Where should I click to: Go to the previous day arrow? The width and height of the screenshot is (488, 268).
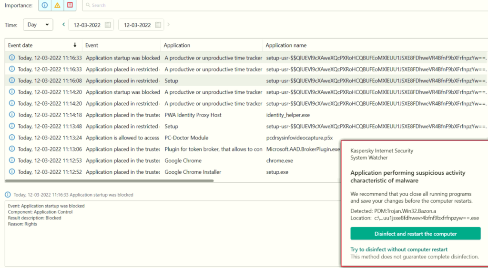tap(63, 25)
